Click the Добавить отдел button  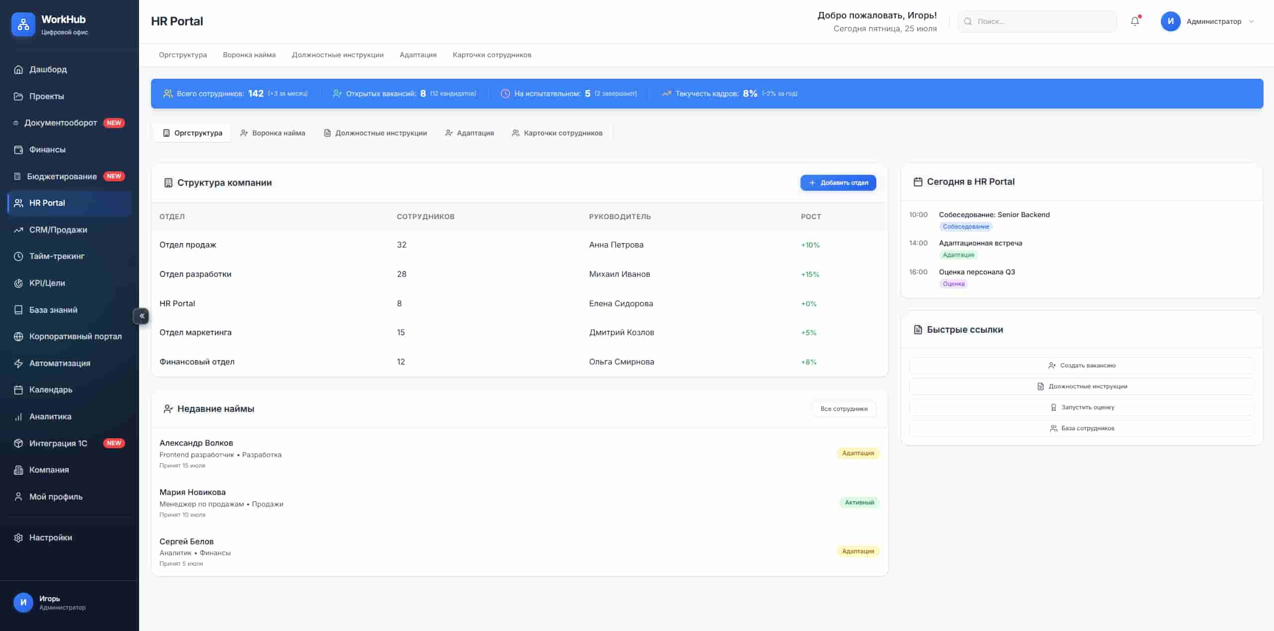[x=838, y=183]
